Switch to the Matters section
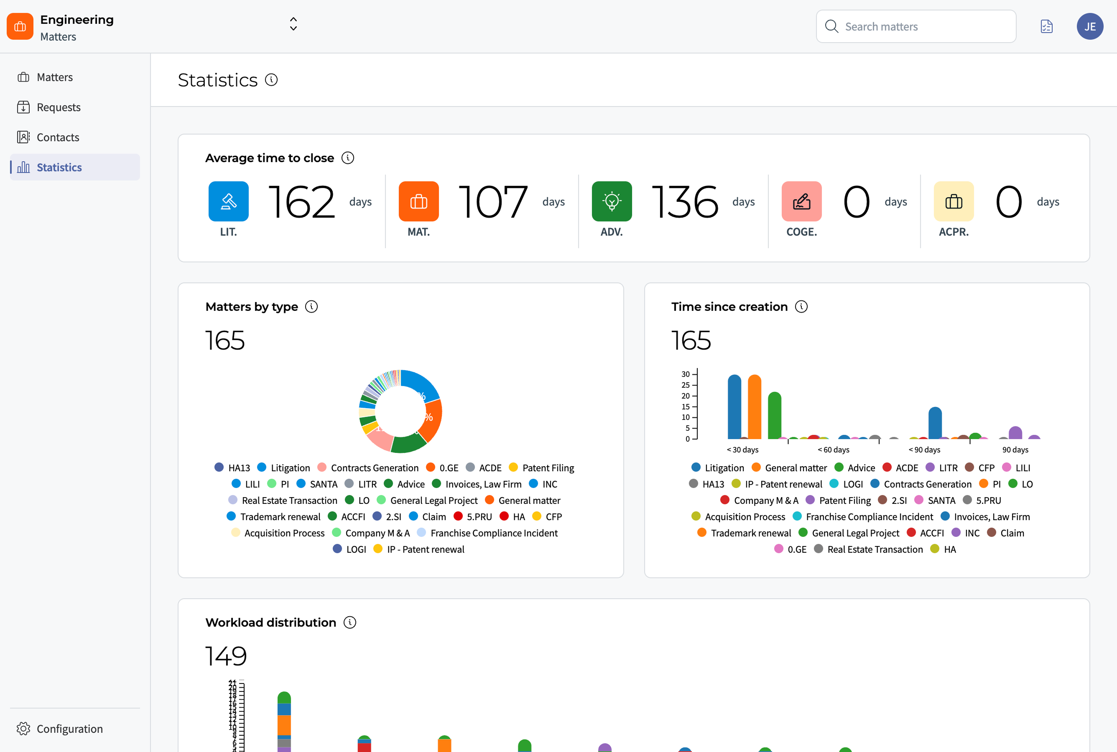1117x752 pixels. (x=54, y=77)
